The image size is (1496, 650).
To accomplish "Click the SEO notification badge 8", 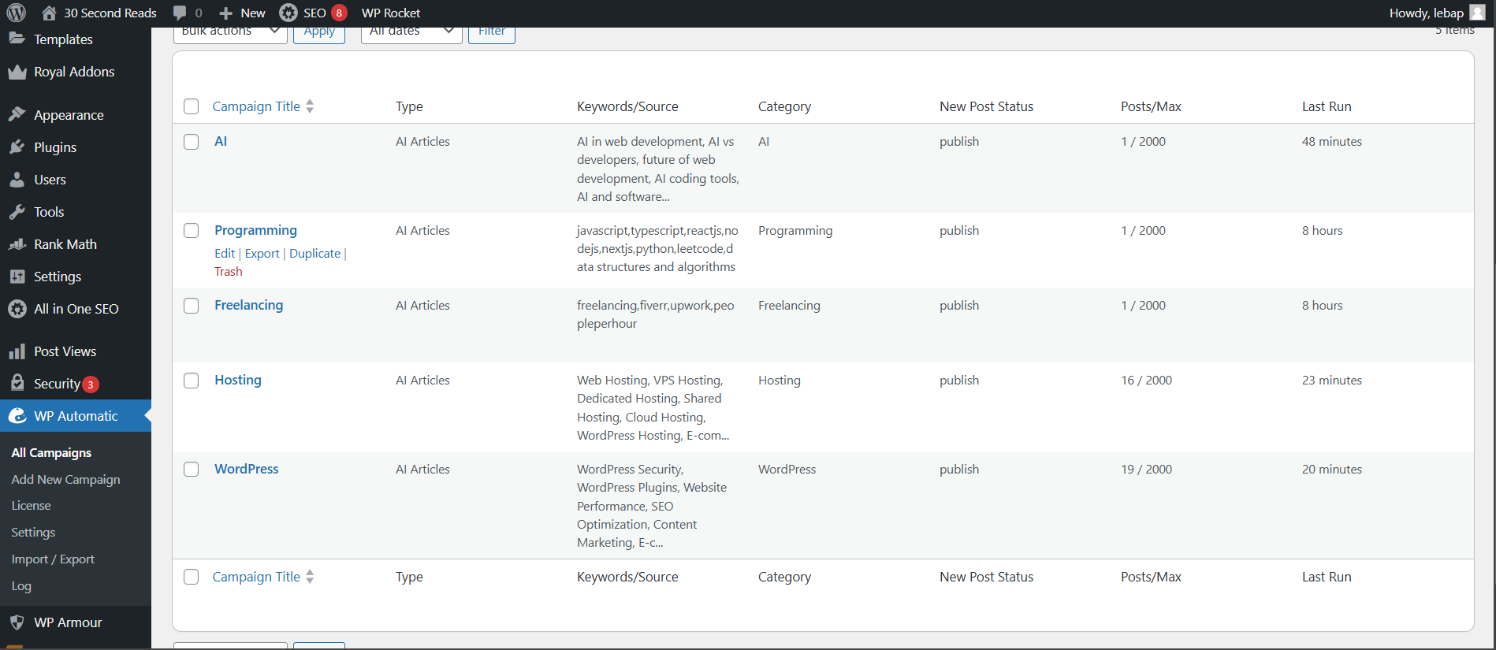I will tap(339, 13).
